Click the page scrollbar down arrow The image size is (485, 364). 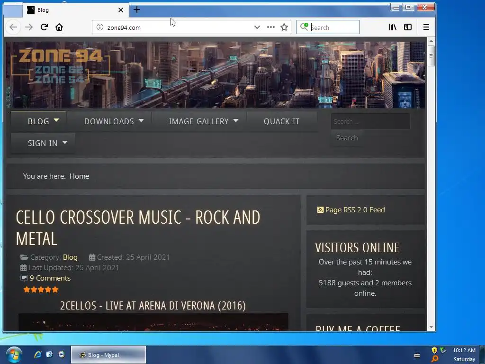click(x=431, y=327)
